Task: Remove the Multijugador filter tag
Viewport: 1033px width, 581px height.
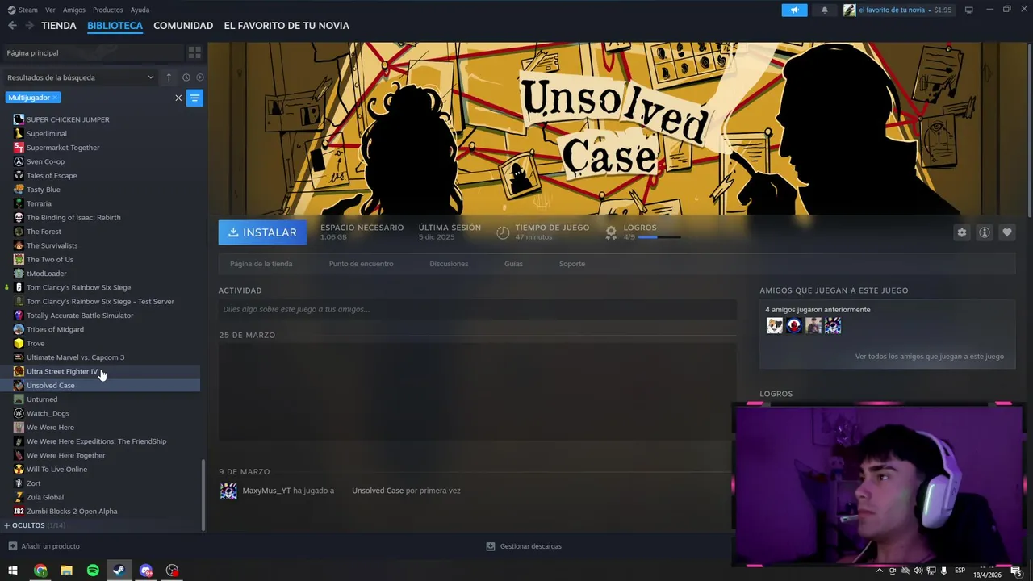Action: [x=55, y=98]
